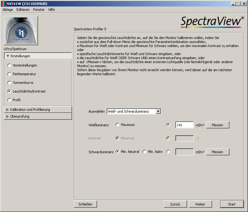248x212 pixels.
Task: Open the Ablage menu
Action: tap(8, 10)
